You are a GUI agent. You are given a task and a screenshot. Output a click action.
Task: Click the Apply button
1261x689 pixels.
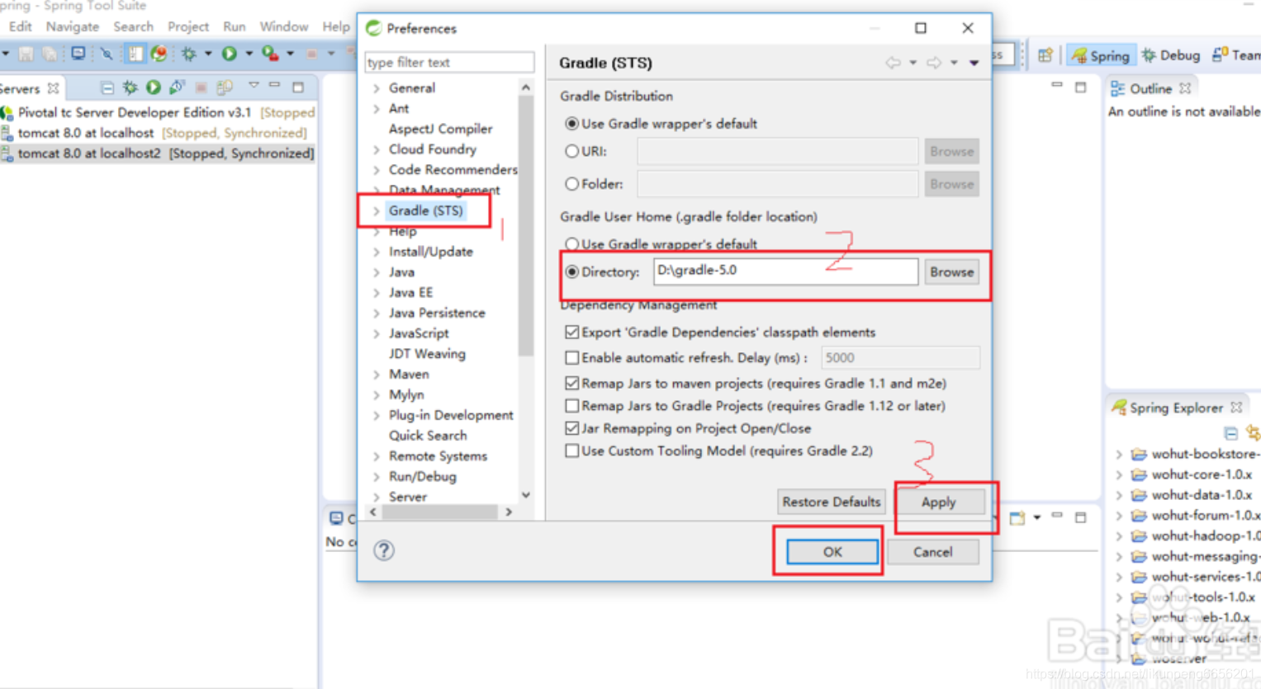[938, 502]
